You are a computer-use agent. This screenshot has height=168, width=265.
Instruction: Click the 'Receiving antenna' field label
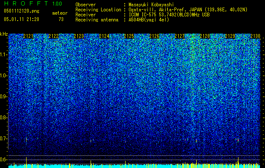97,20
